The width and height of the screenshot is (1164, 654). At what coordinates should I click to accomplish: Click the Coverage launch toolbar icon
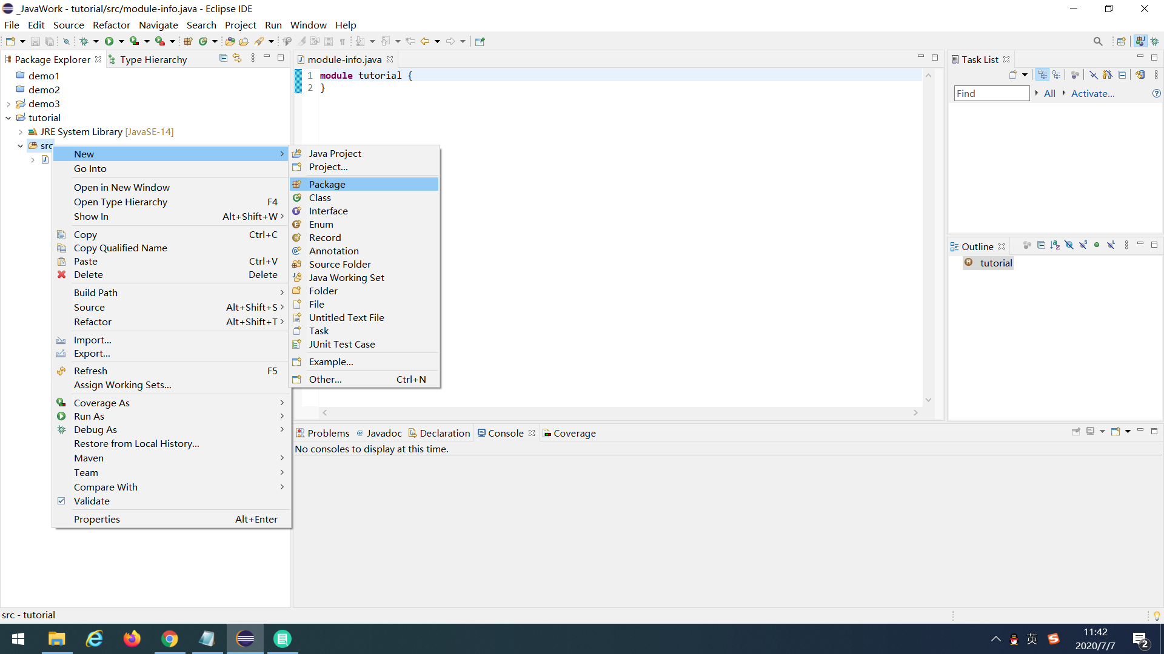(134, 41)
